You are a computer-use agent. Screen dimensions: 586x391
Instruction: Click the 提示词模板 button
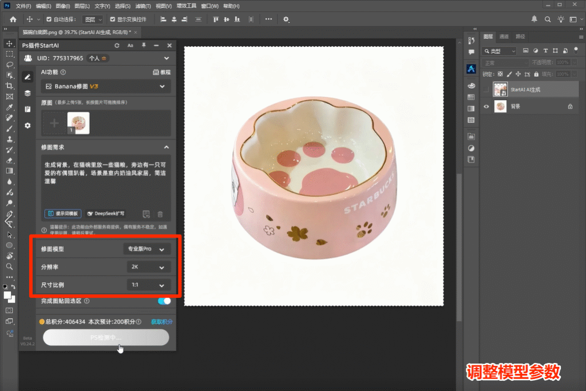63,214
